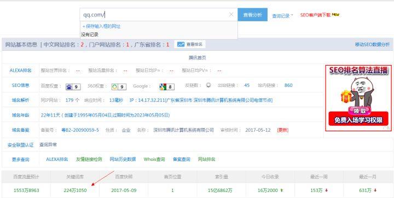Click the 领取 button in SEO ad

click(360, 111)
